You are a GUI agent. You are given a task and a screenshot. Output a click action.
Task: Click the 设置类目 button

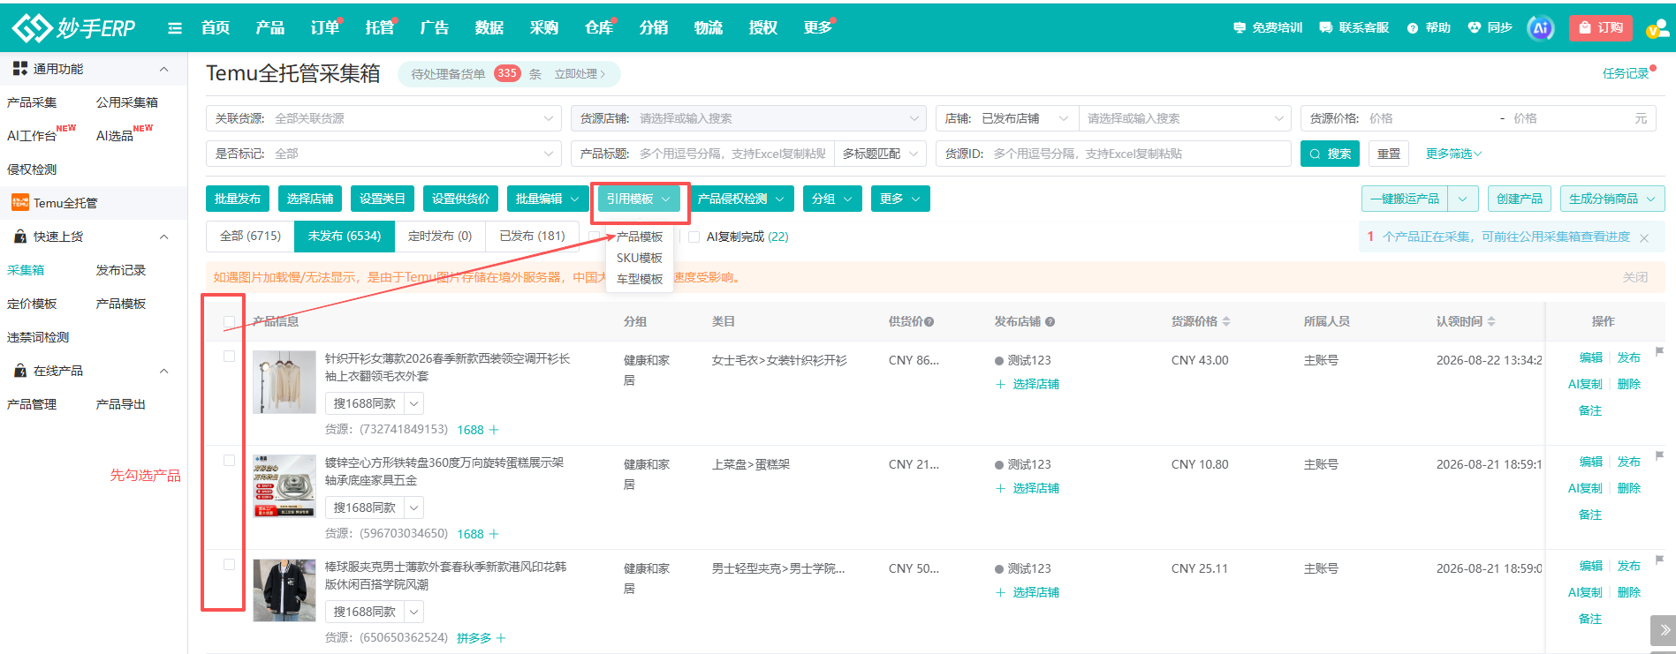(383, 199)
